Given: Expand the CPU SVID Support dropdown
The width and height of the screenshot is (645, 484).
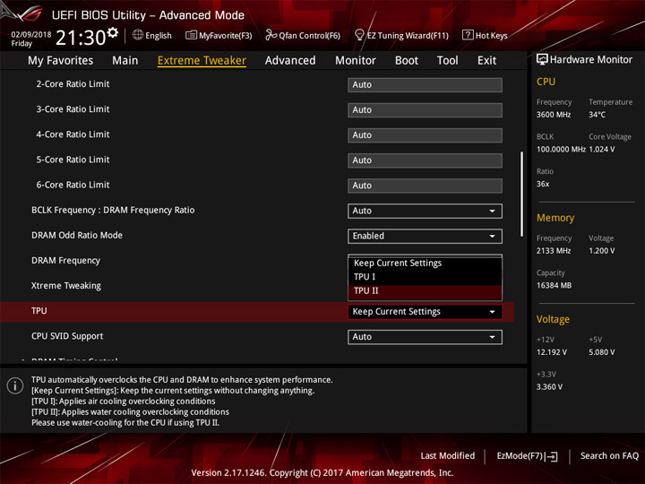Looking at the screenshot, I should (x=425, y=337).
